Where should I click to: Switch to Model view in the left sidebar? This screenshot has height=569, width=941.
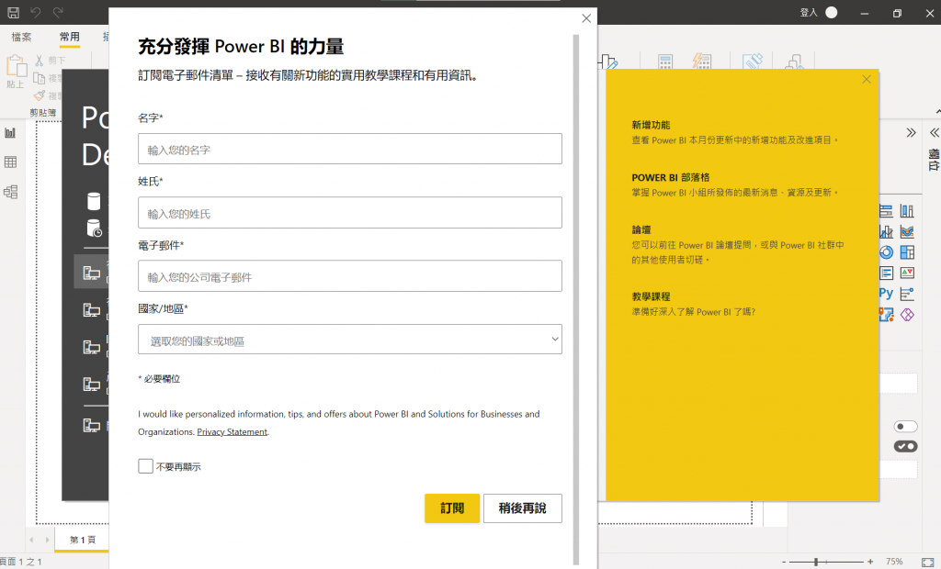pyautogui.click(x=10, y=192)
